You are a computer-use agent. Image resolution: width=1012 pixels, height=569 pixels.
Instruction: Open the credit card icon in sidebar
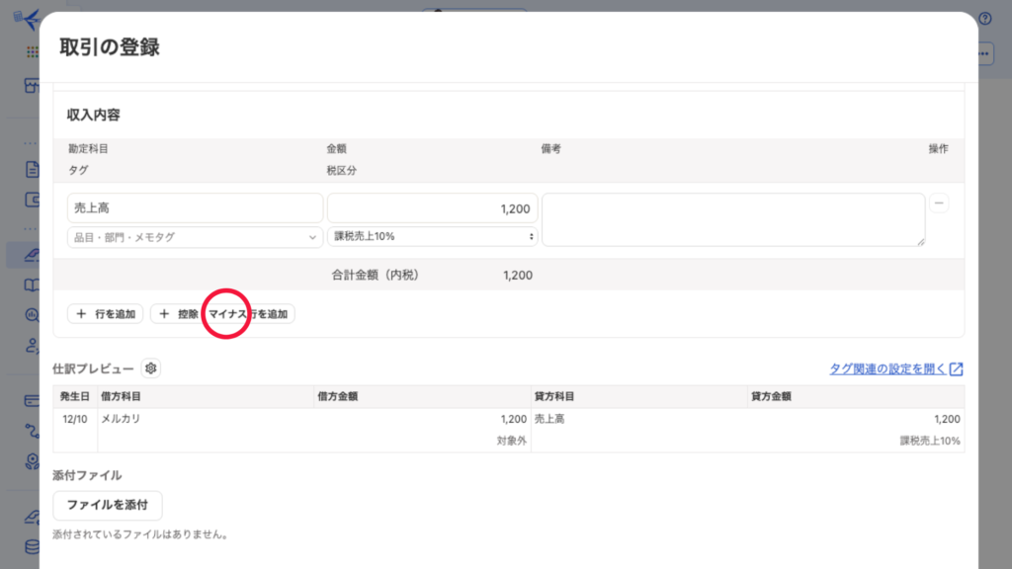click(x=32, y=400)
